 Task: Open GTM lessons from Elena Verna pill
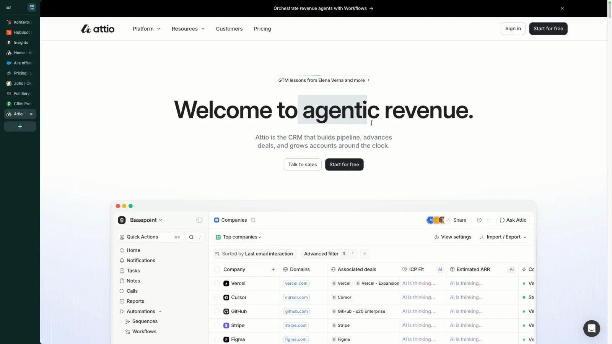[324, 80]
